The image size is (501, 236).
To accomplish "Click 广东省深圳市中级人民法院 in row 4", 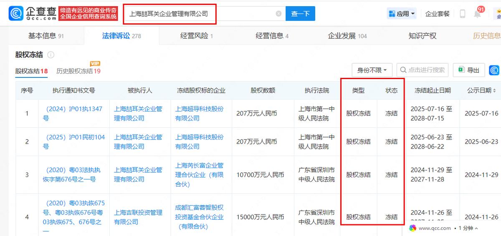I will [316, 217].
